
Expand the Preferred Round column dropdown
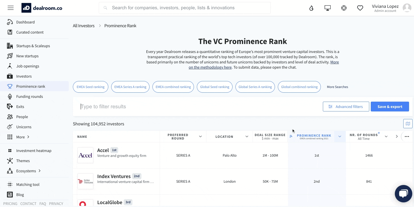coord(200,137)
